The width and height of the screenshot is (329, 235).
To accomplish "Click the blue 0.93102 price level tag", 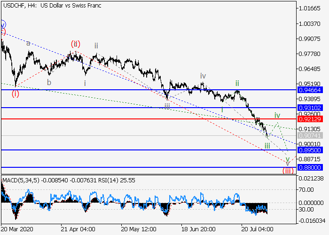I will (312, 108).
